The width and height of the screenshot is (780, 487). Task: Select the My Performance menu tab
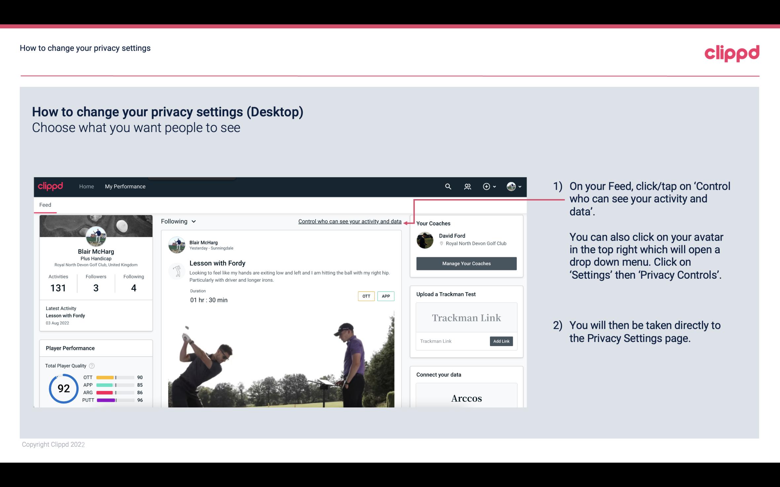124,186
